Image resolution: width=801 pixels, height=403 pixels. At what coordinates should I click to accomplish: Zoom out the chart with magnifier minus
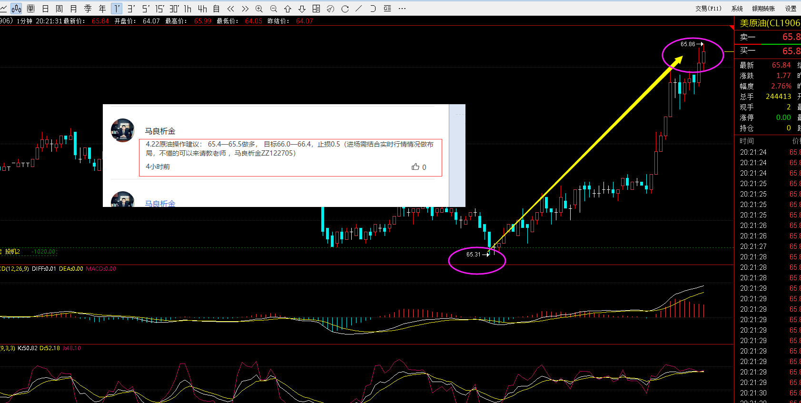click(x=274, y=9)
